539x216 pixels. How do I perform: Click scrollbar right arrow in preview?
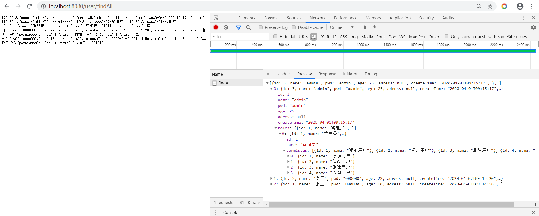tap(536, 204)
